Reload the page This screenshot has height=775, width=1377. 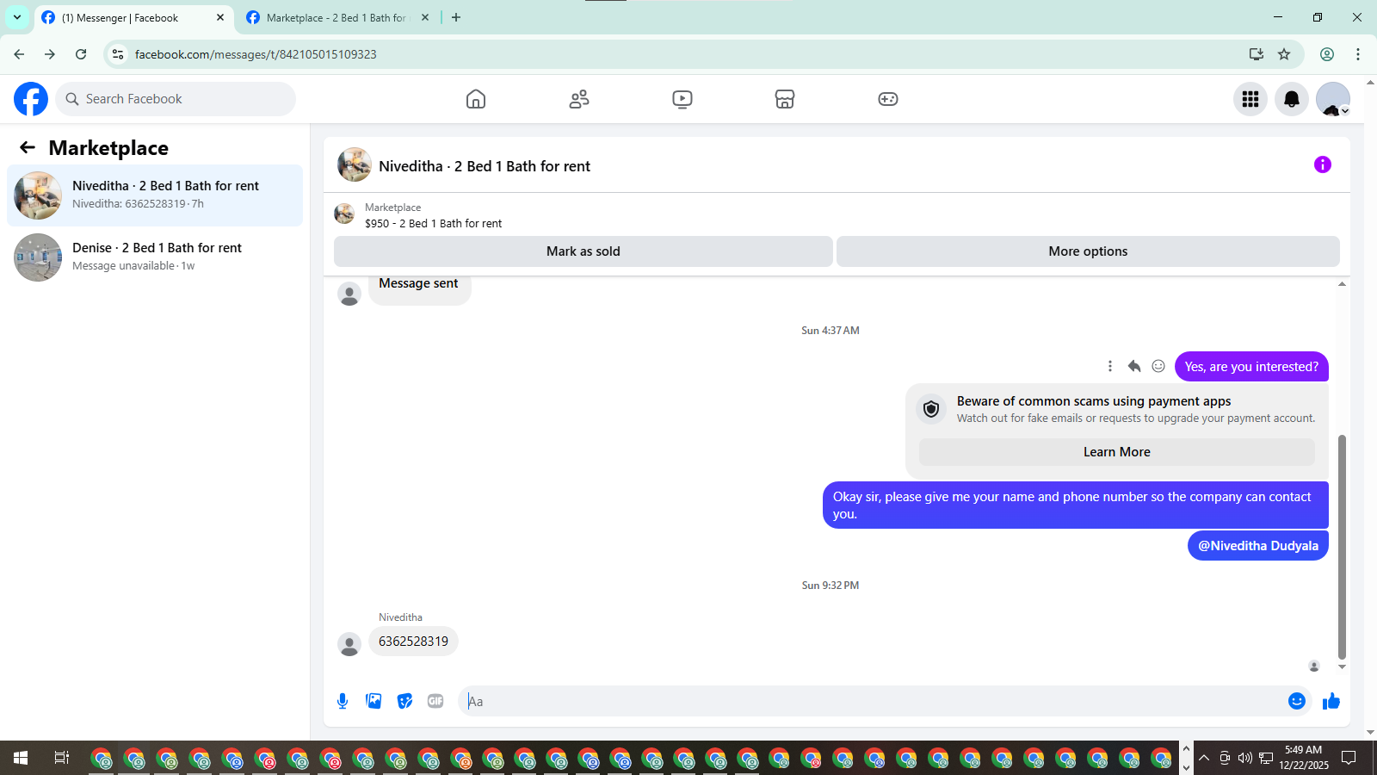81,54
